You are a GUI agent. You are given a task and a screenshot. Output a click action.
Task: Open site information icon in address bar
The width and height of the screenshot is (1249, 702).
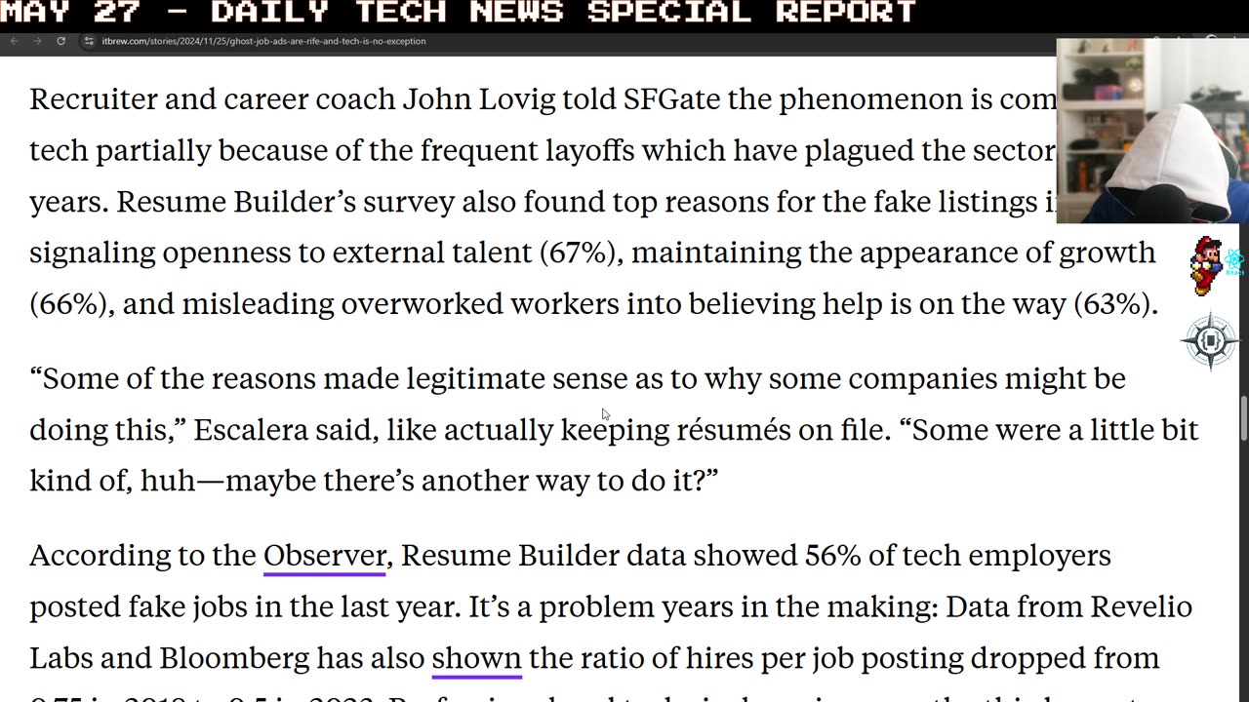point(89,41)
